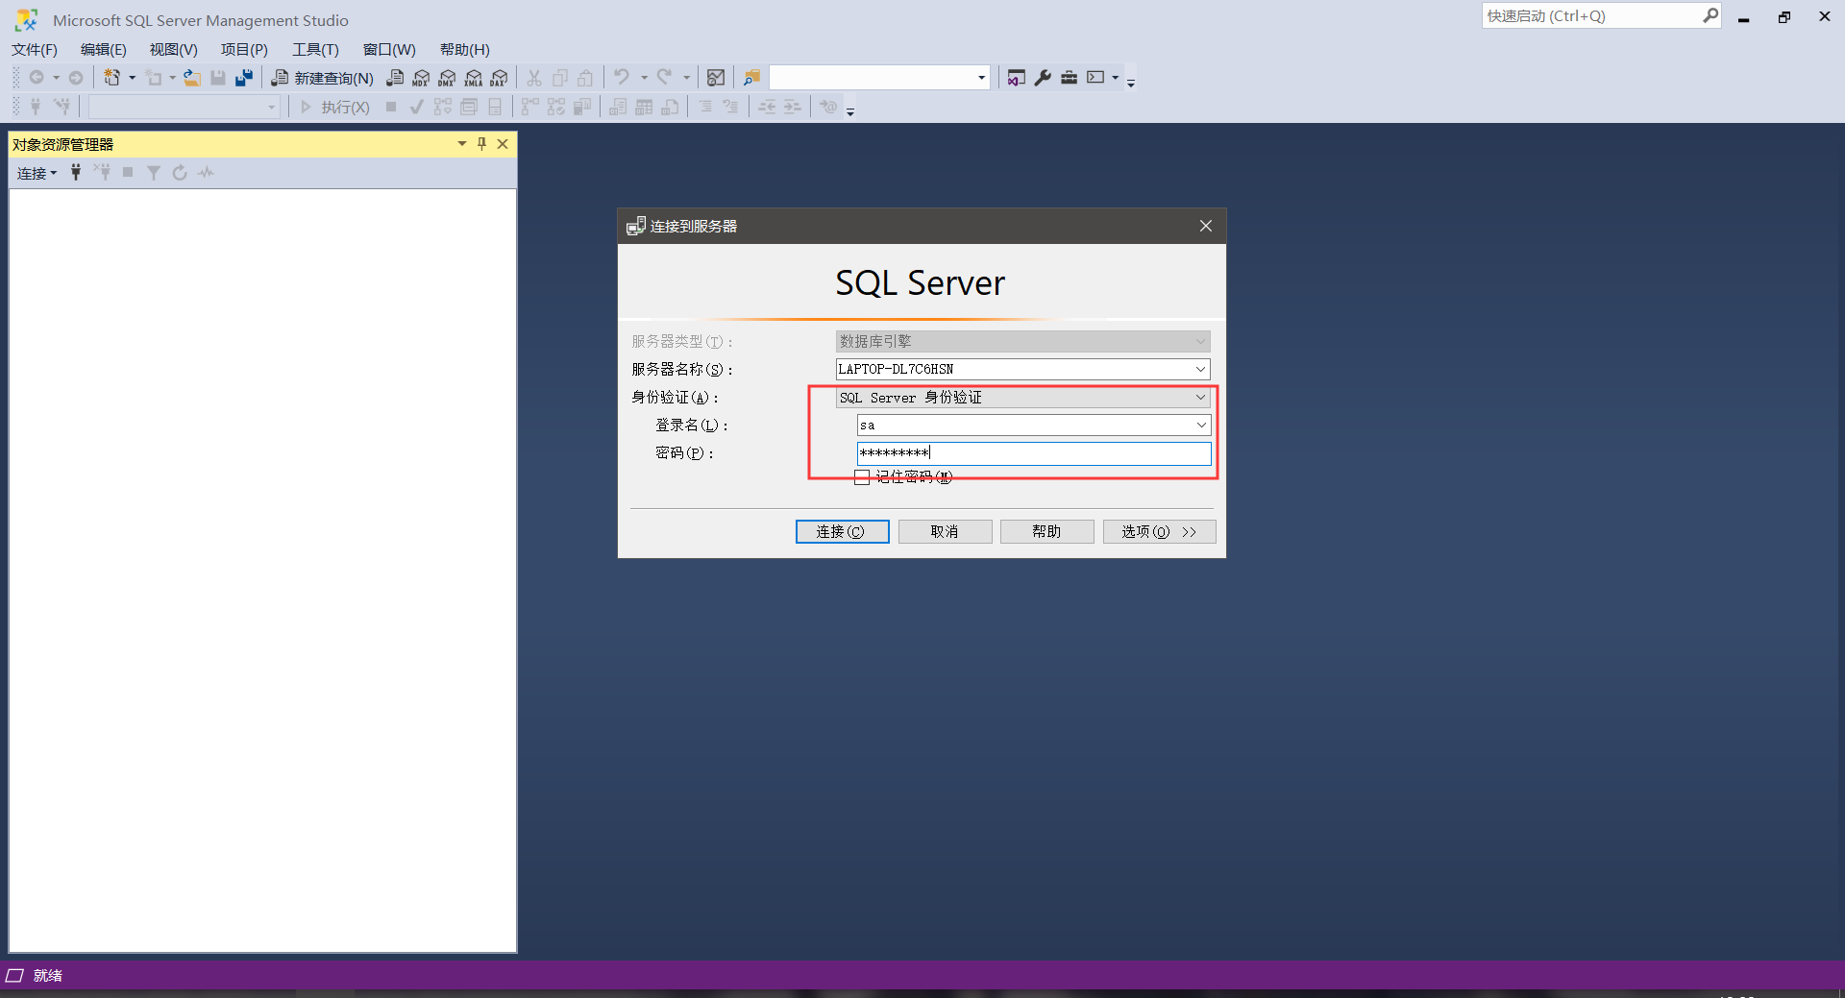Enable the 记住密码 (Remember Password) checkbox
The height and width of the screenshot is (998, 1845).
(x=862, y=476)
